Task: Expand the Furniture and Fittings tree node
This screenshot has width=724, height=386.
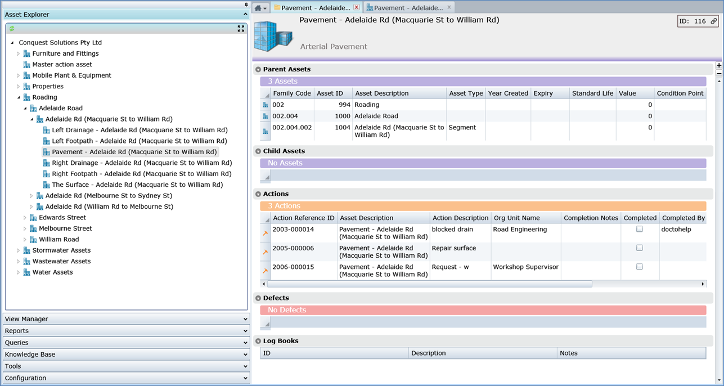Action: click(x=18, y=54)
